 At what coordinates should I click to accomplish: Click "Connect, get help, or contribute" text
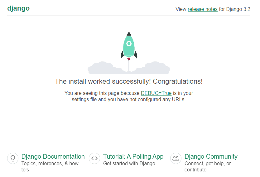coord(207,164)
